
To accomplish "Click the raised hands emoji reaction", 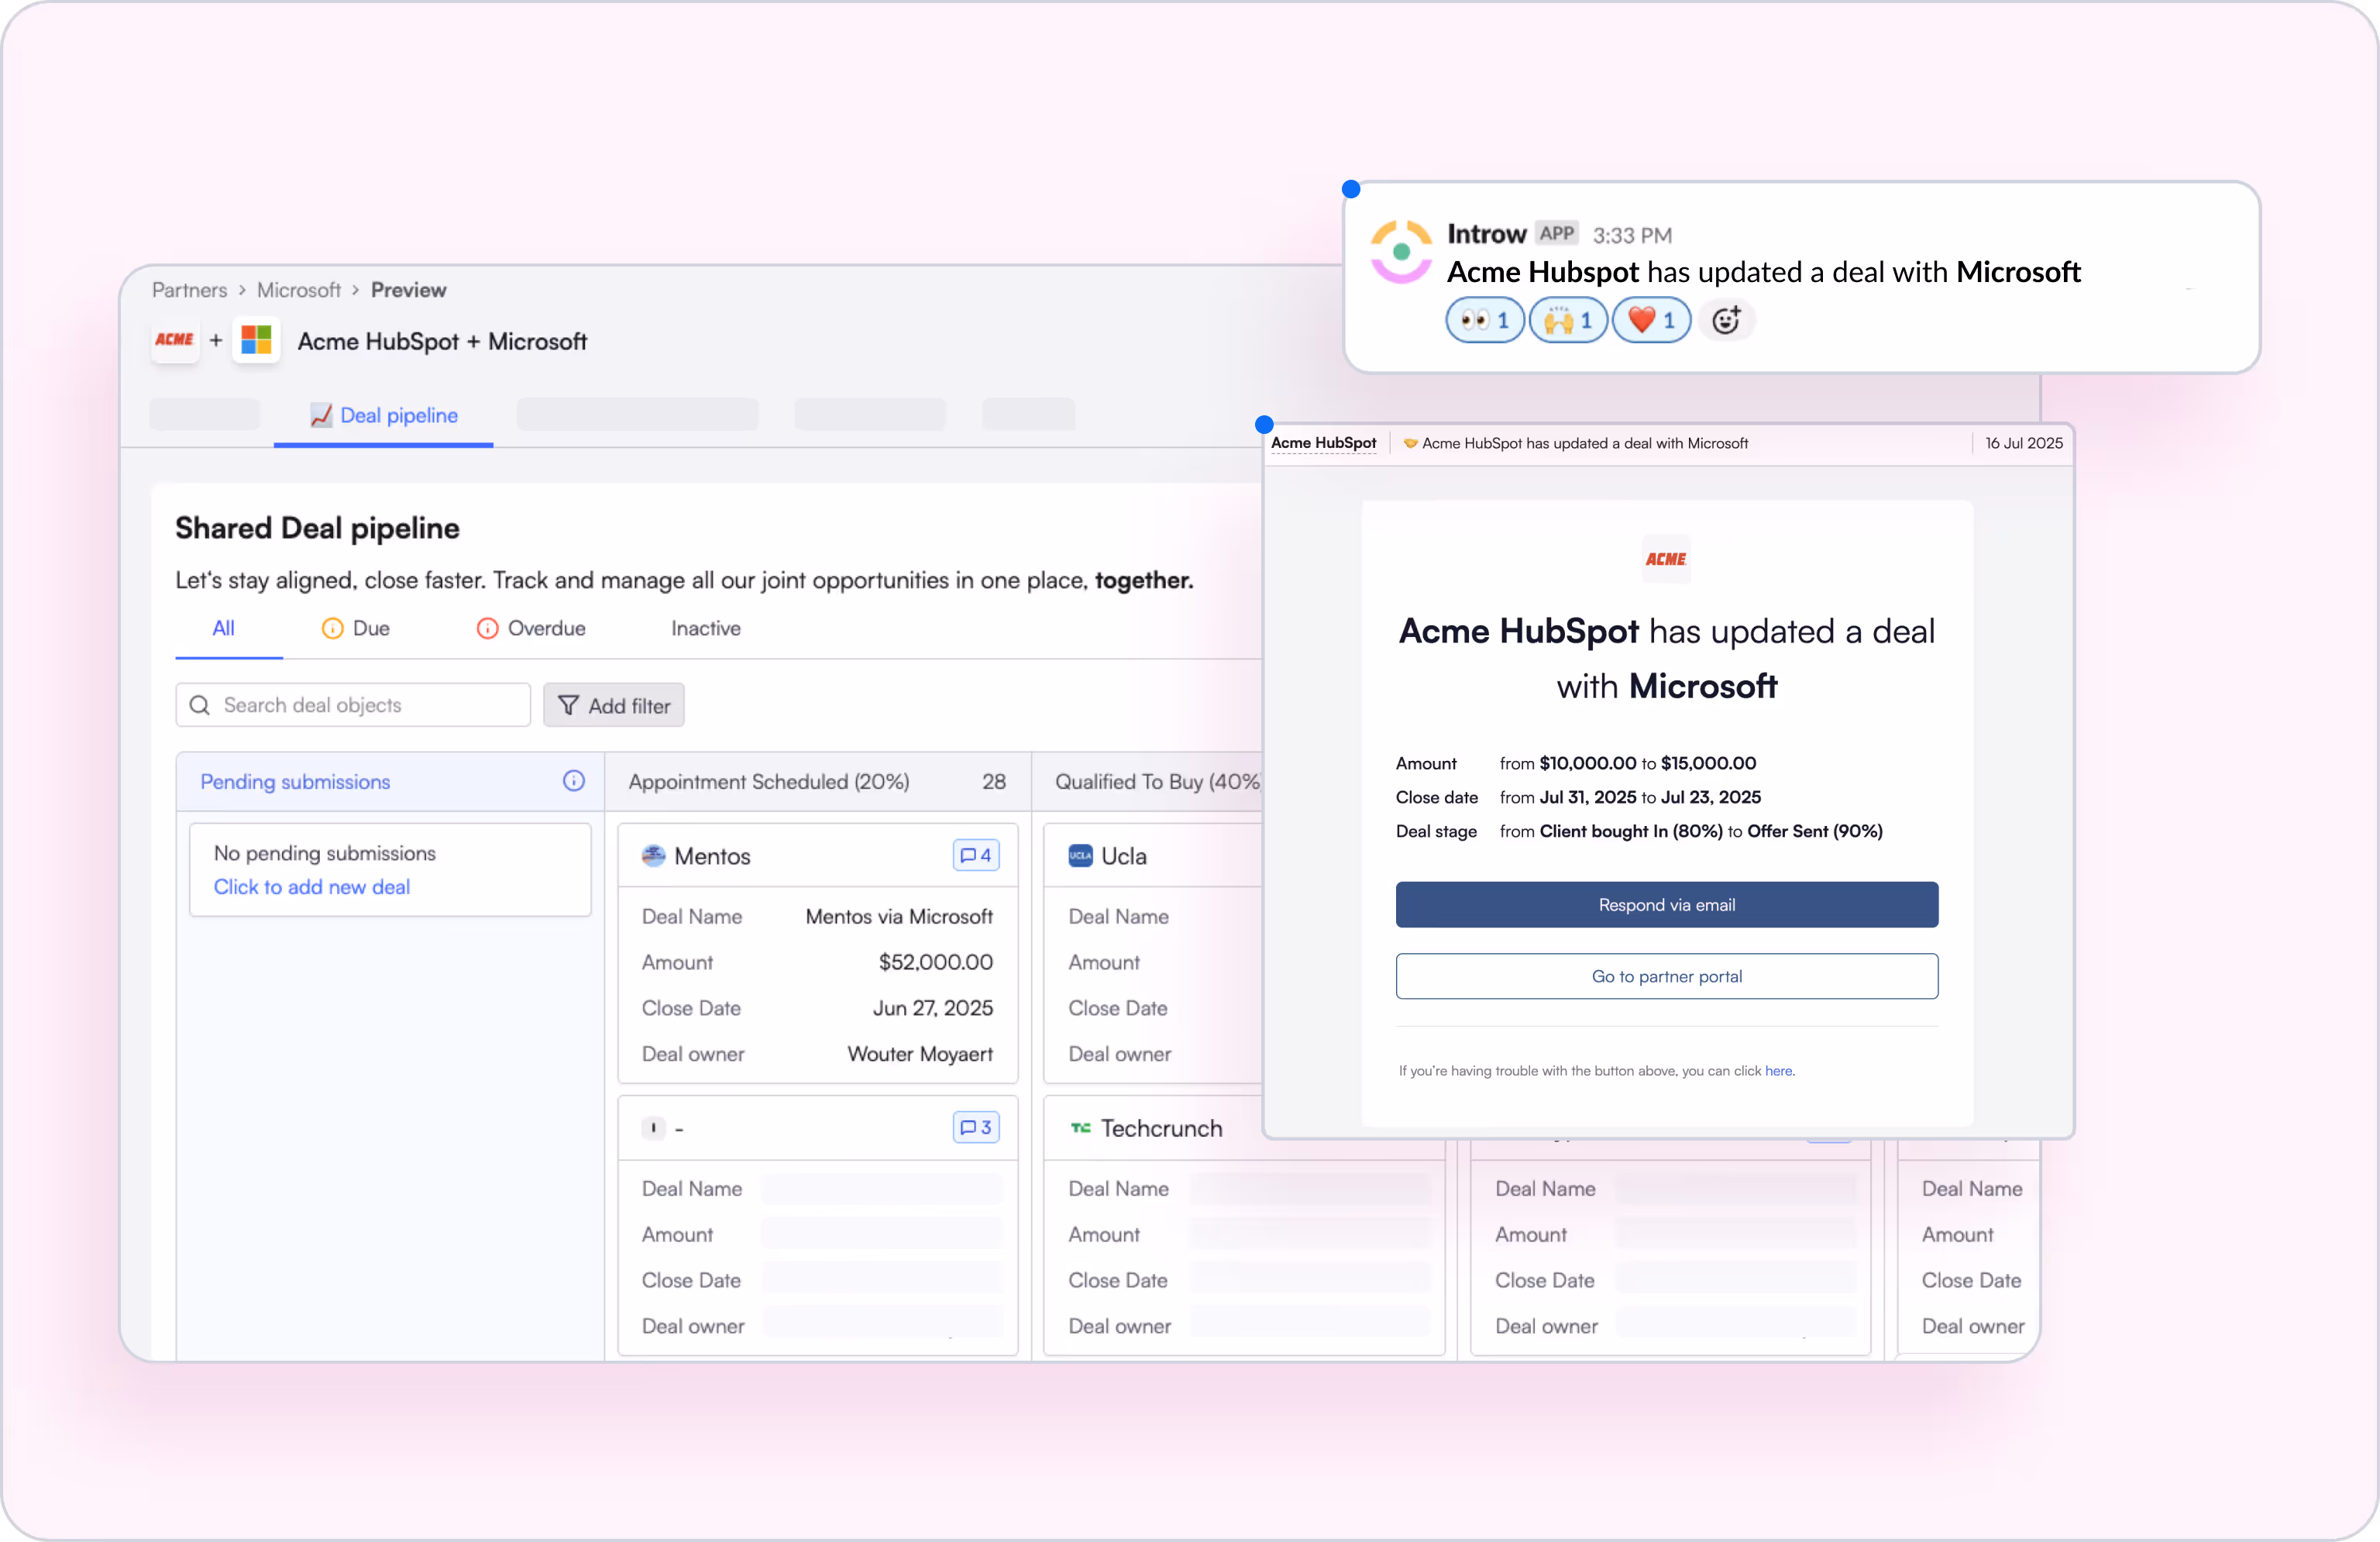I will (1568, 320).
